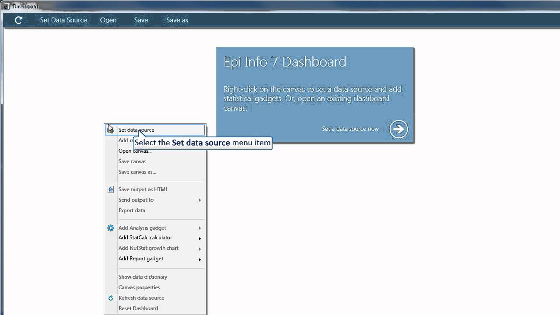Viewport: 560px width, 315px height.
Task: Select the Set data source menu item
Action: [155, 130]
